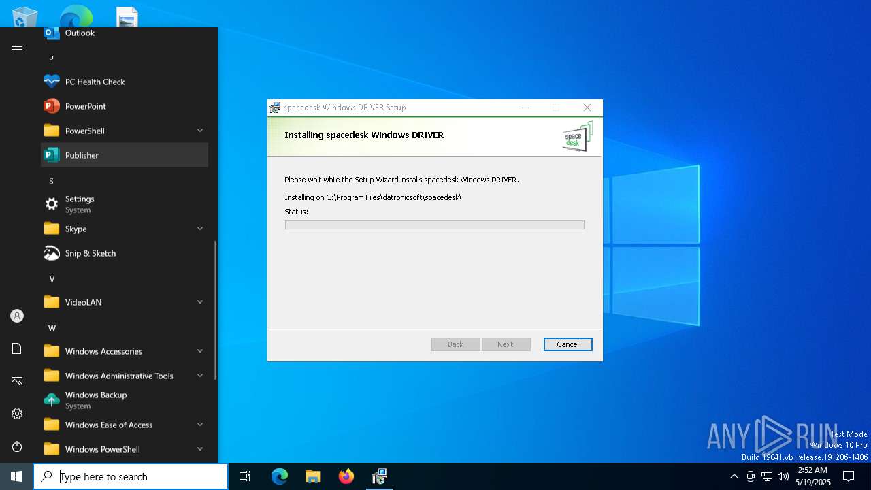
Task: Open Firefox from the taskbar
Action: pyautogui.click(x=346, y=476)
